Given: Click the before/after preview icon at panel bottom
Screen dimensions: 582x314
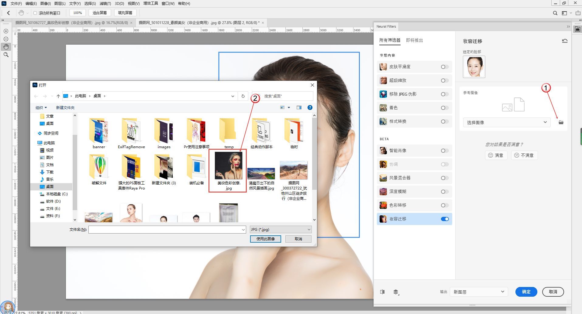Looking at the screenshot, I should tap(382, 292).
